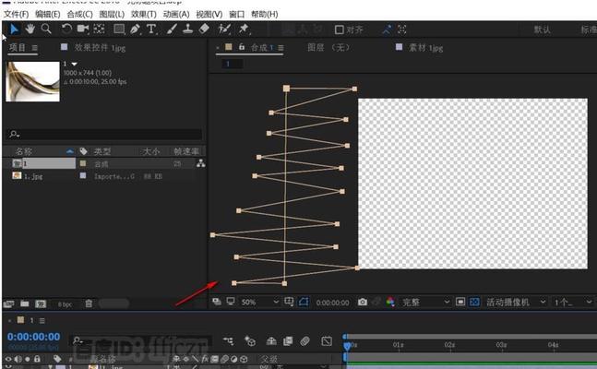Click the video eye column header in timeline
597x369 pixels.
click(x=8, y=359)
